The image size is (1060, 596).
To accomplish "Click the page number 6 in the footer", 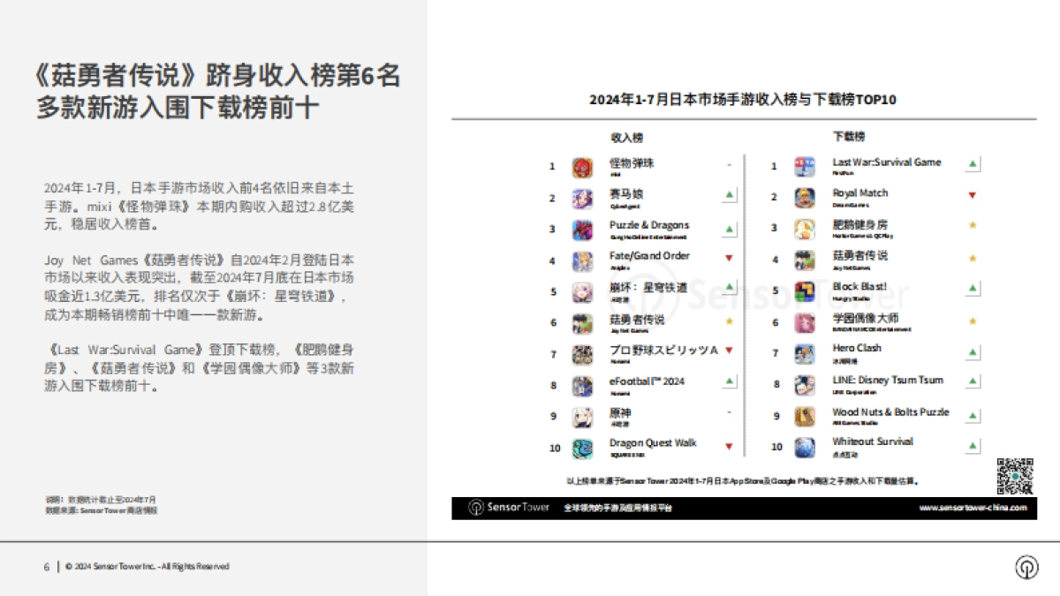I will pos(45,567).
